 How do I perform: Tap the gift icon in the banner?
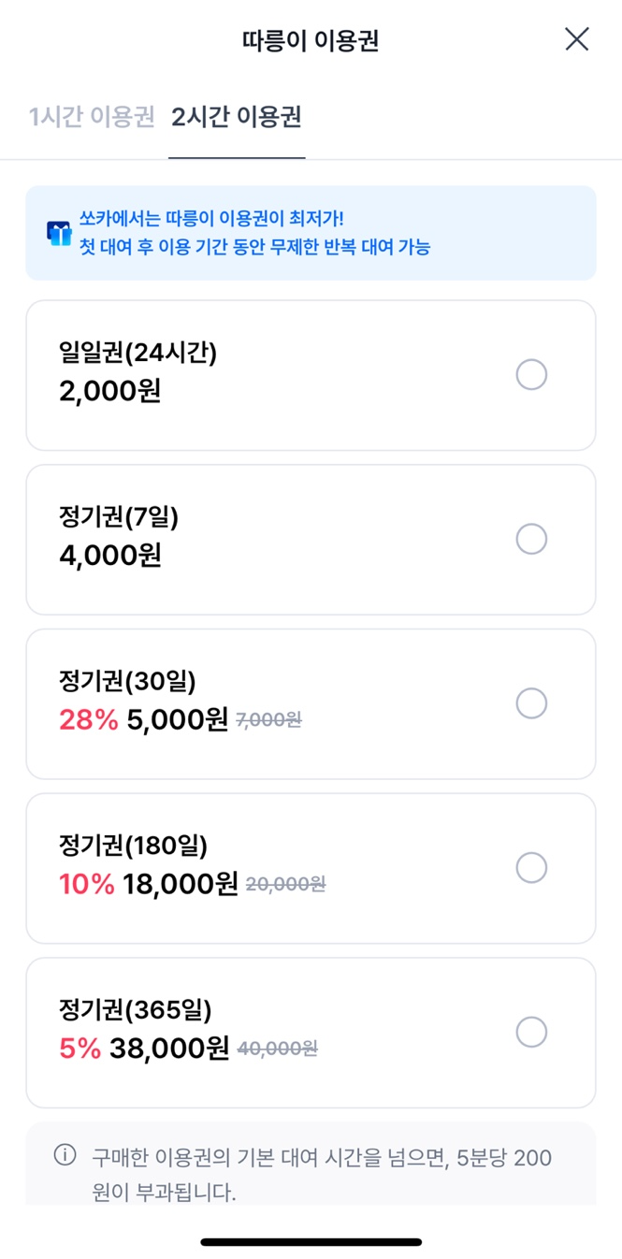[60, 233]
